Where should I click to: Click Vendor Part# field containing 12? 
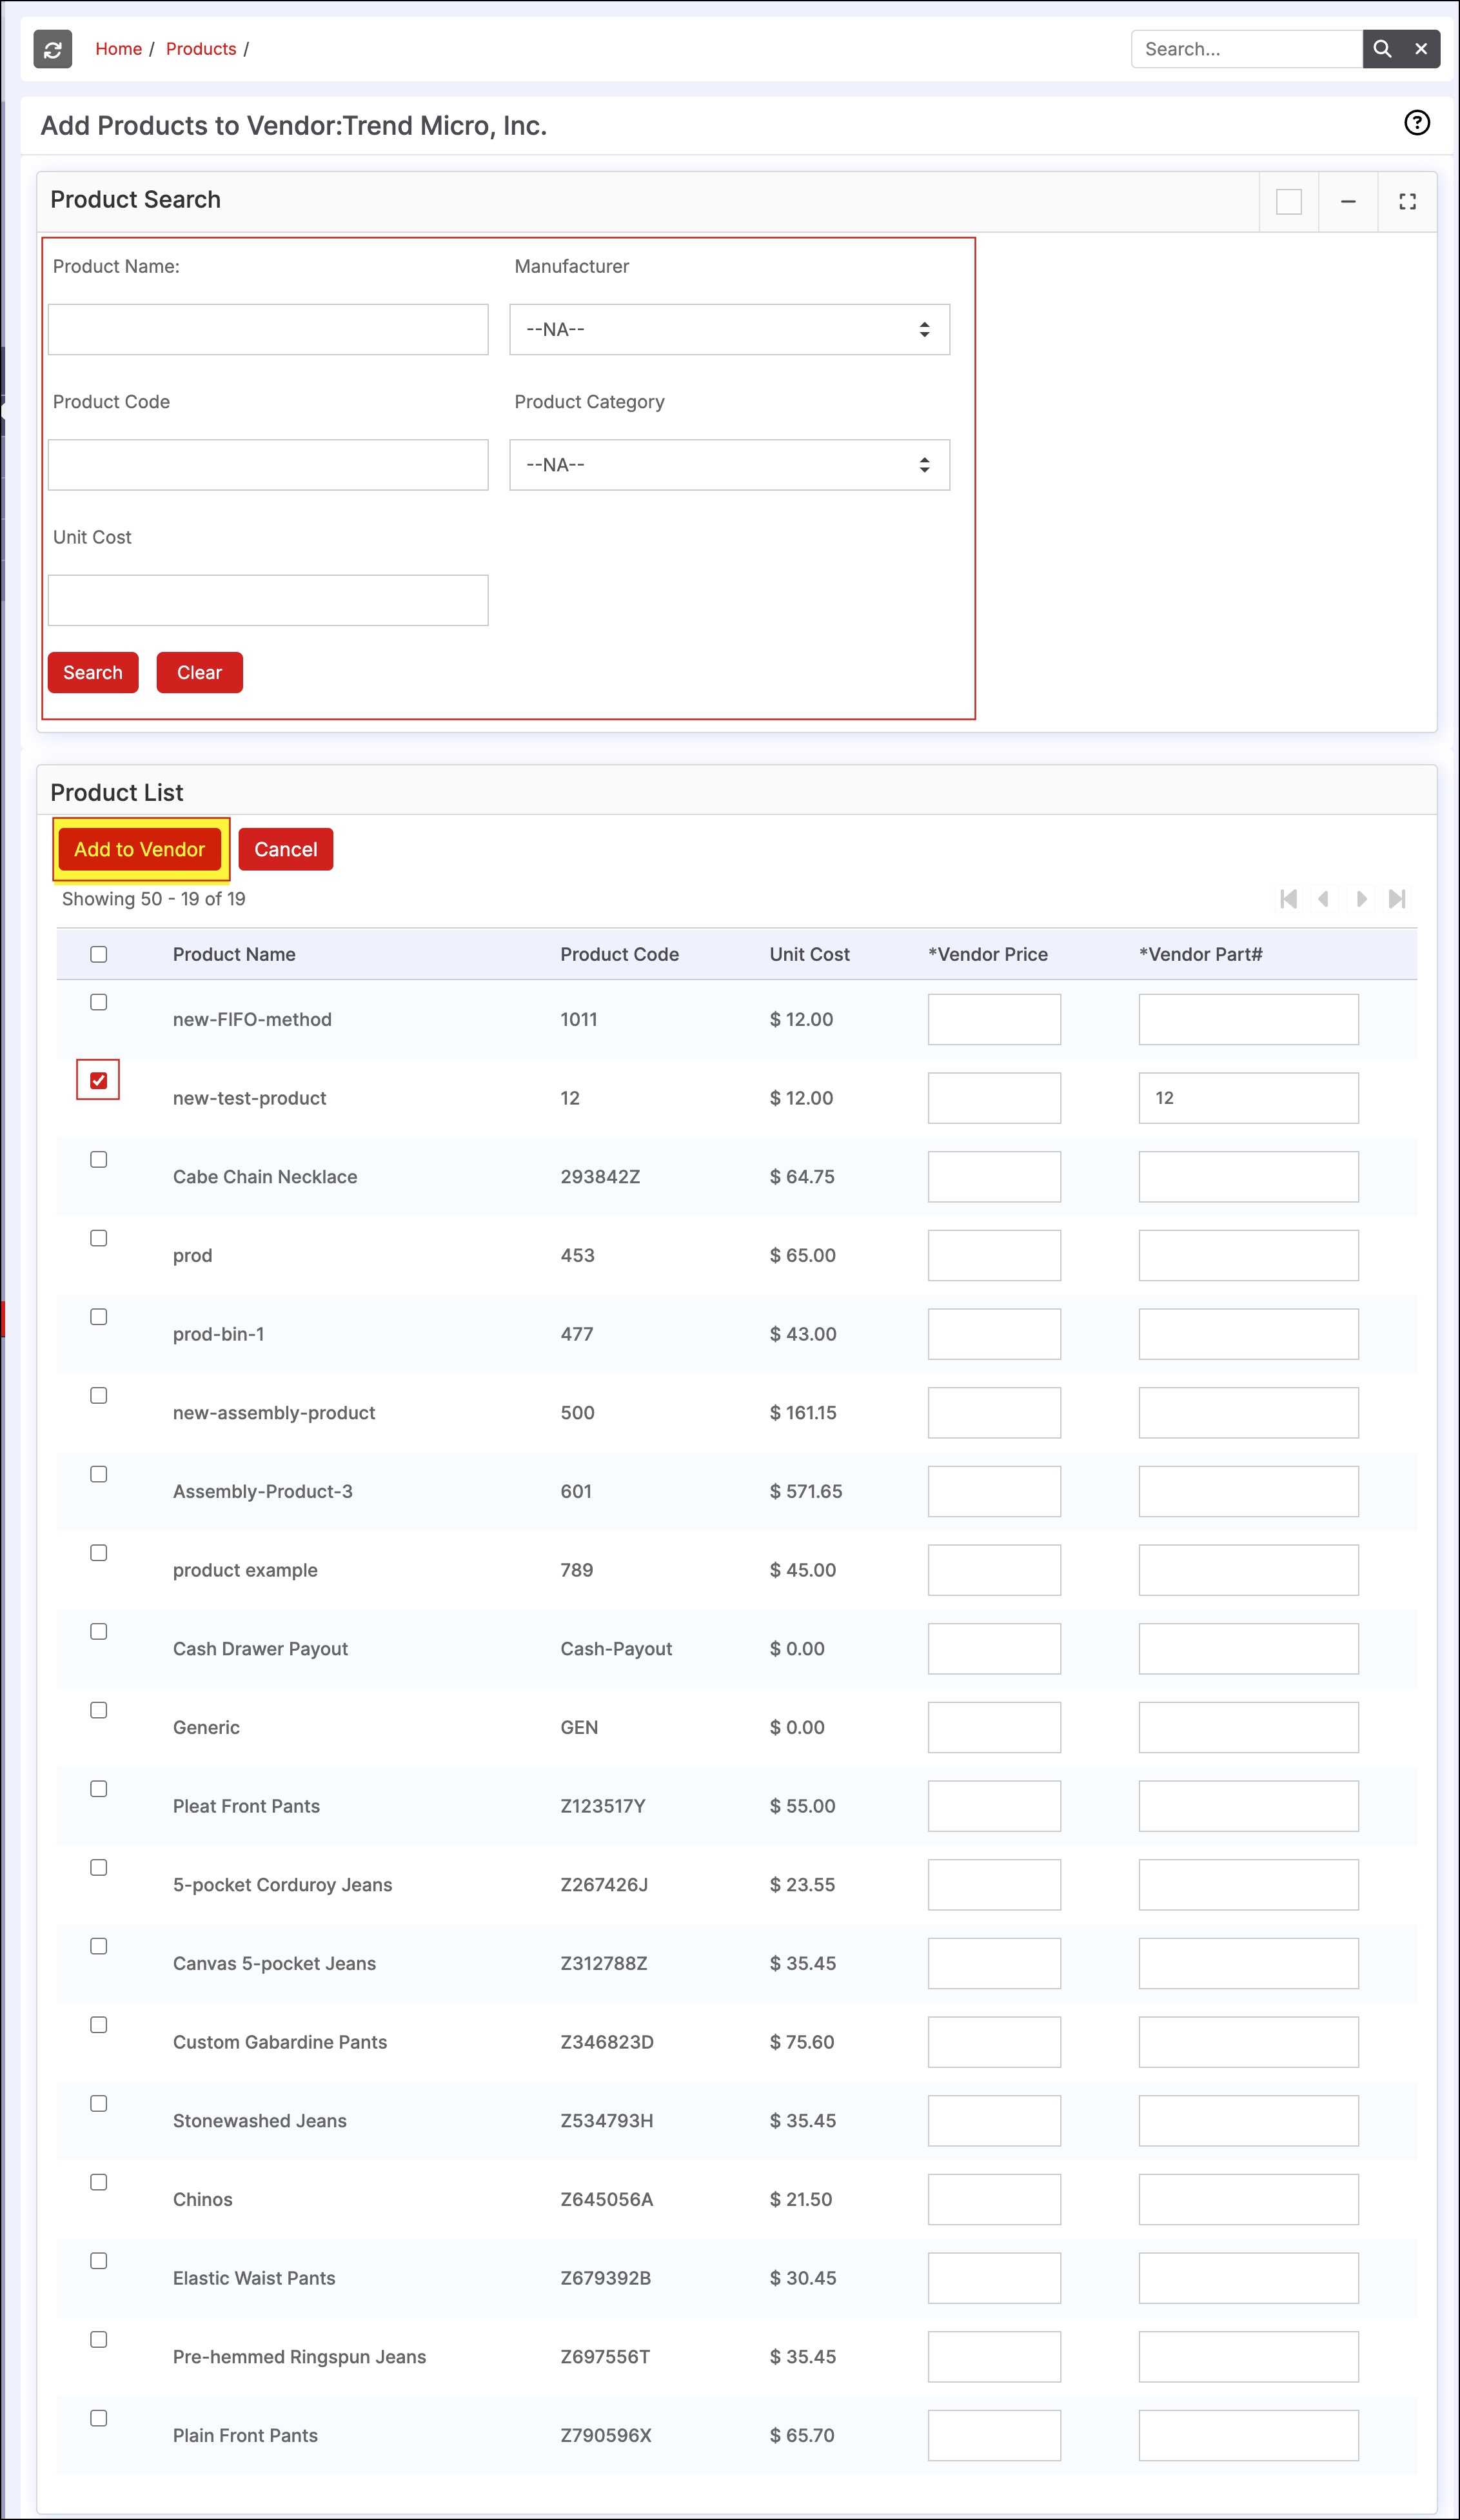(1248, 1098)
